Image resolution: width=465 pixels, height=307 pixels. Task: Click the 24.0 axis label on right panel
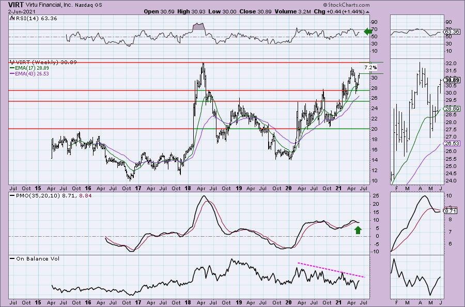(451, 181)
